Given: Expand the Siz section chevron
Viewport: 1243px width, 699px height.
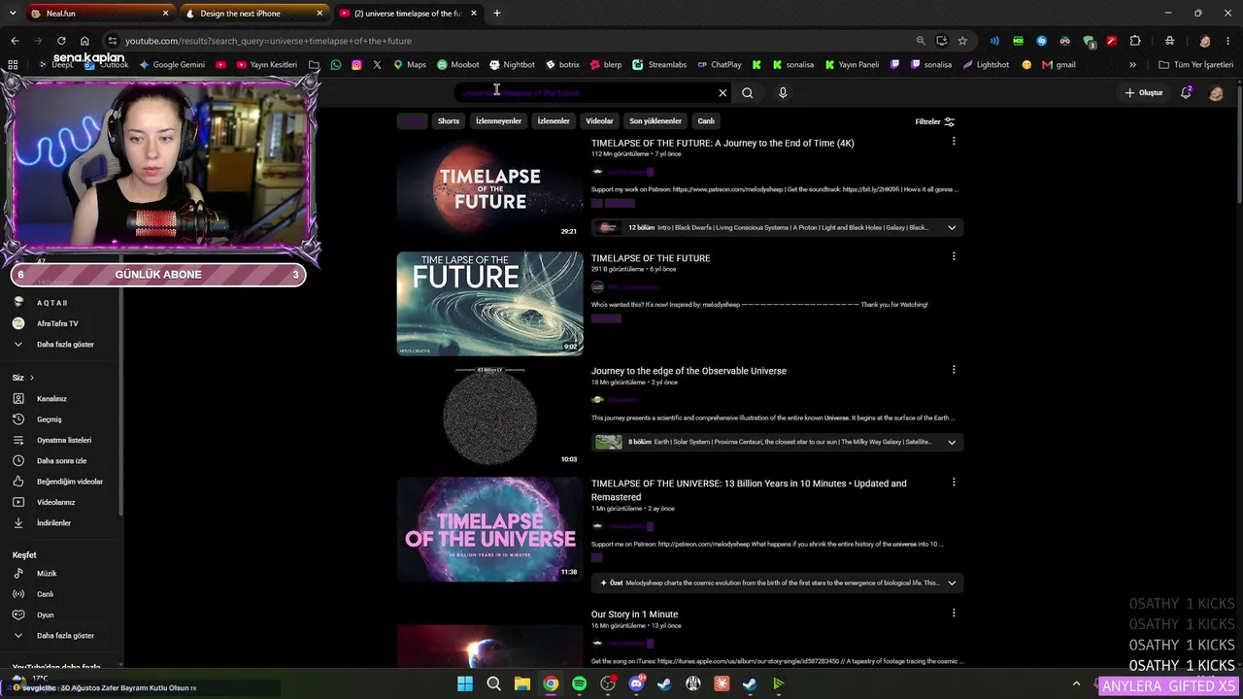Looking at the screenshot, I should click(x=31, y=378).
